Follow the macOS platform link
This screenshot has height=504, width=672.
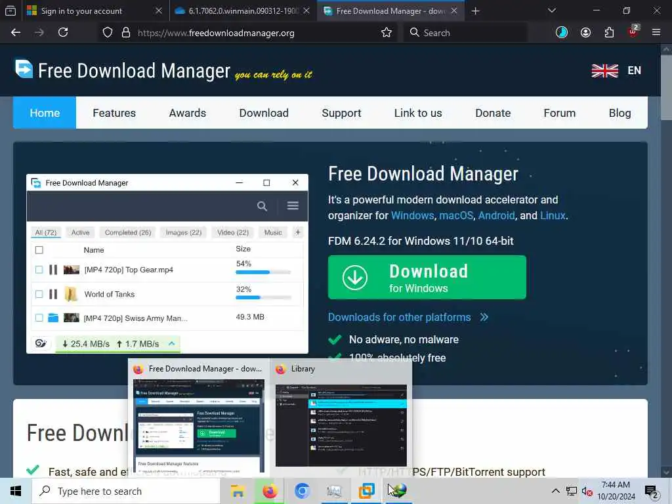coord(456,215)
